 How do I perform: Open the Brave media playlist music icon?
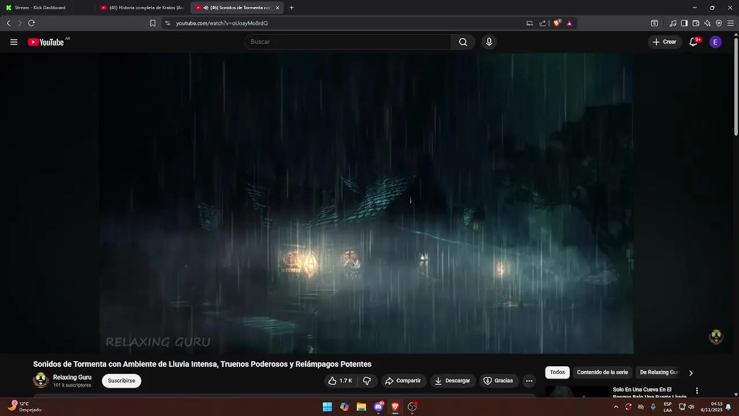[x=673, y=23]
